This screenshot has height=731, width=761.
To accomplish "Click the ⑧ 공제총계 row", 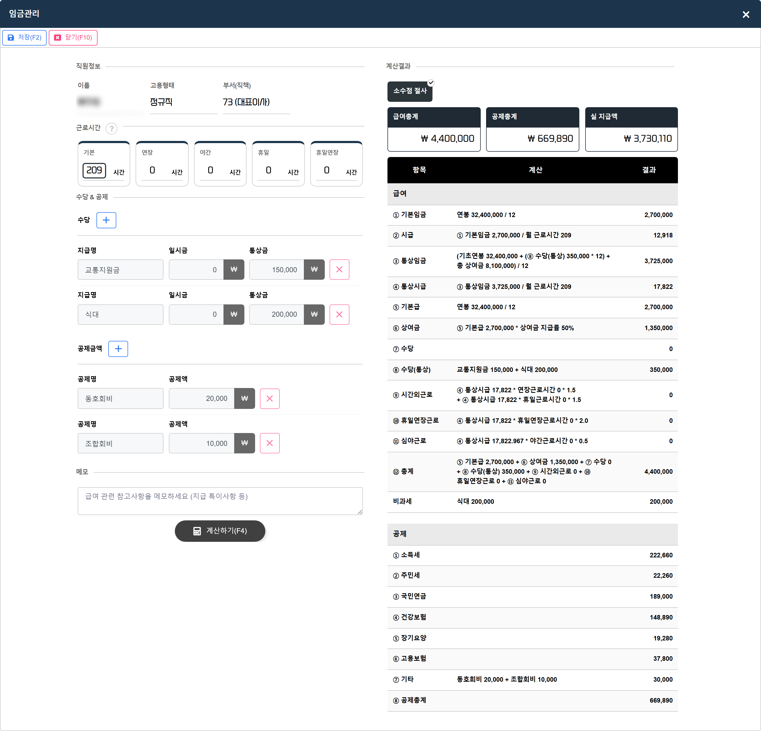I will tap(532, 701).
